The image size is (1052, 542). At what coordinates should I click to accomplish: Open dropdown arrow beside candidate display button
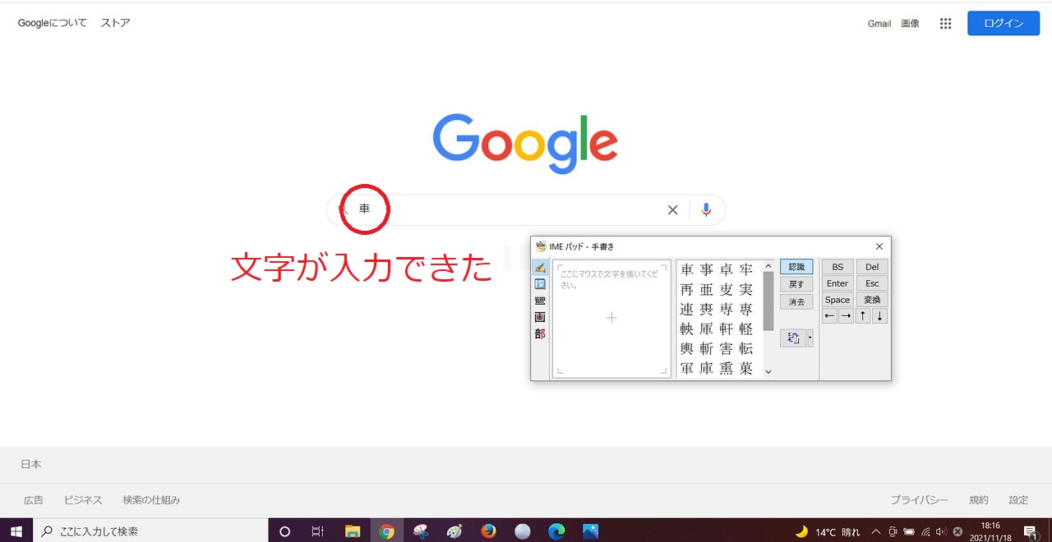(x=810, y=338)
